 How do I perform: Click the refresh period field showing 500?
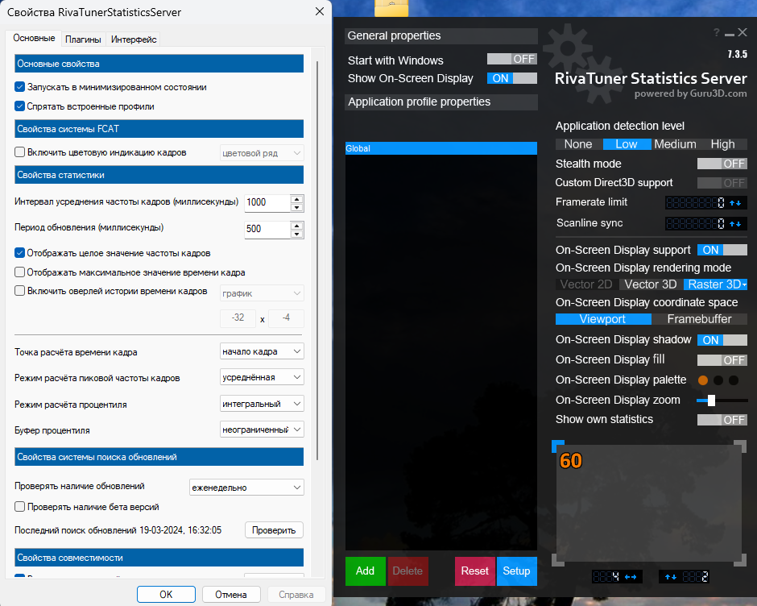[x=267, y=230]
